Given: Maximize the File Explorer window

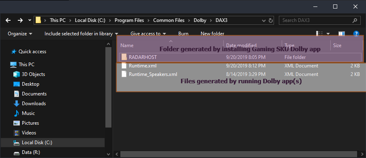Looking at the screenshot, I should coord(335,6).
